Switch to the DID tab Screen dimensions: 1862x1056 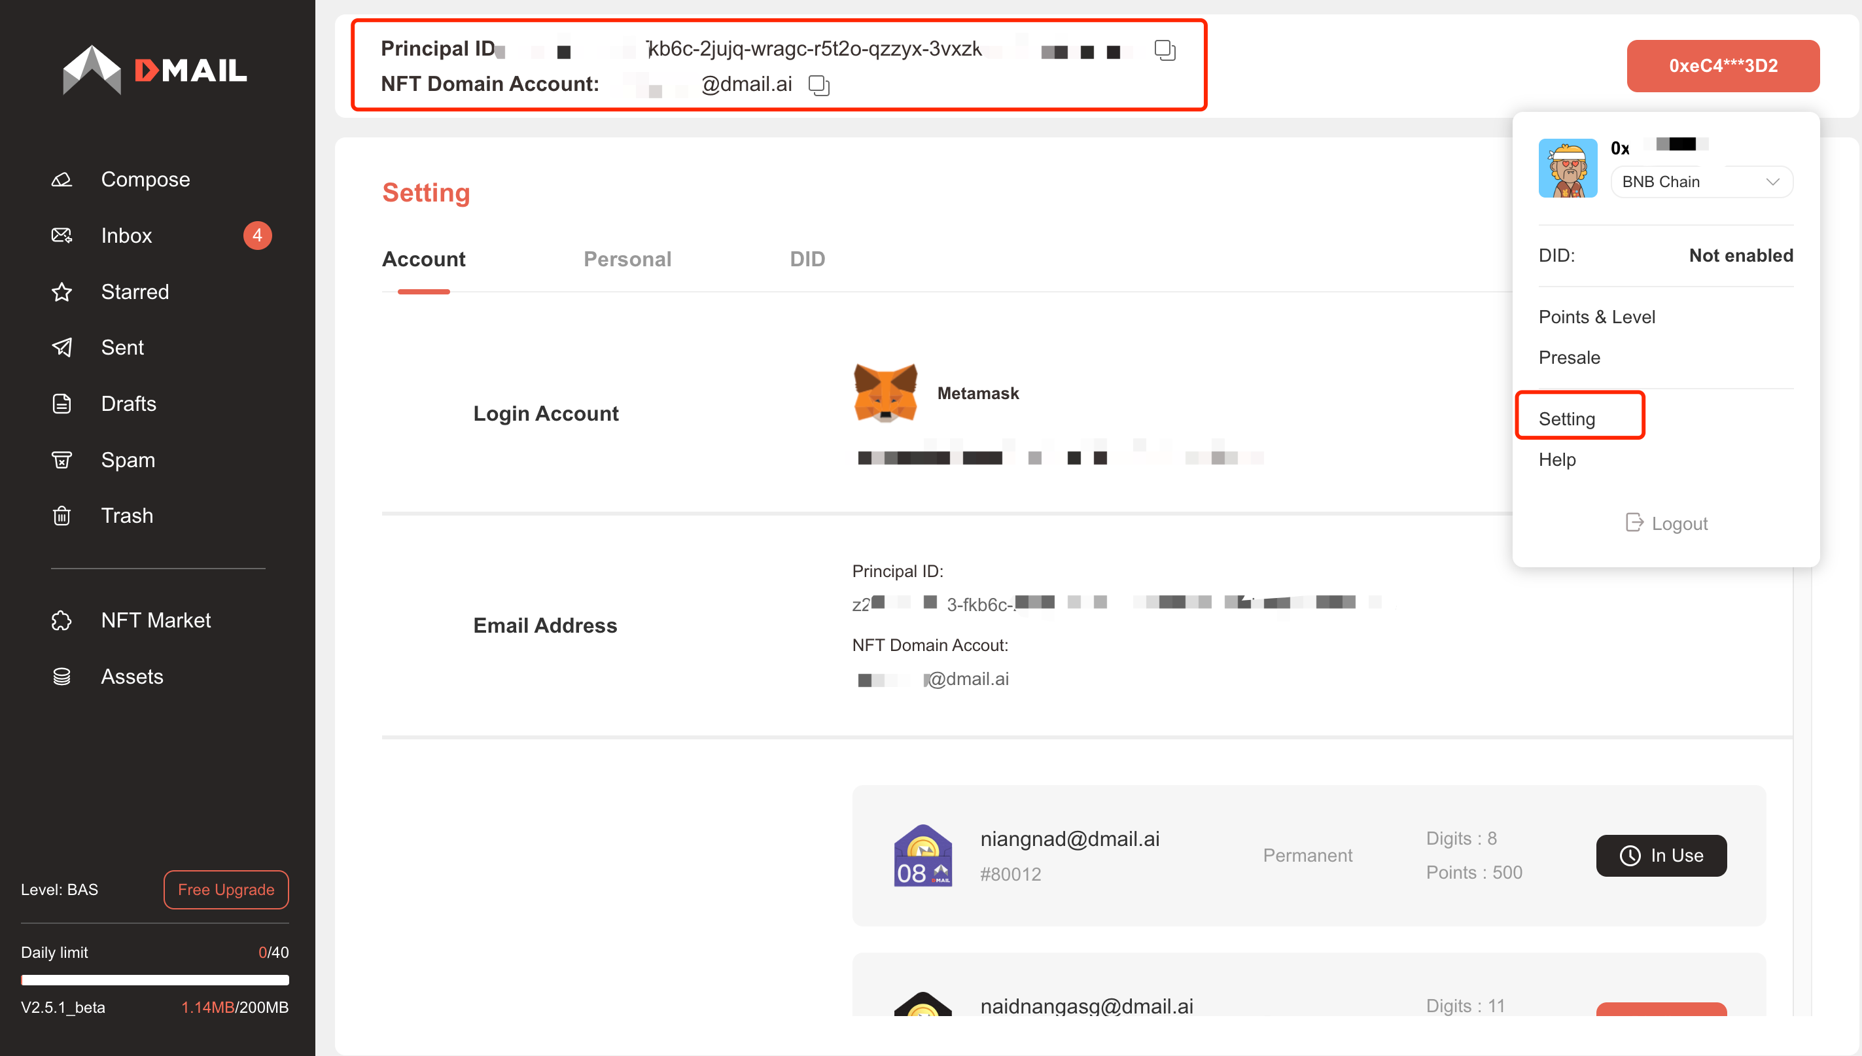(x=807, y=259)
